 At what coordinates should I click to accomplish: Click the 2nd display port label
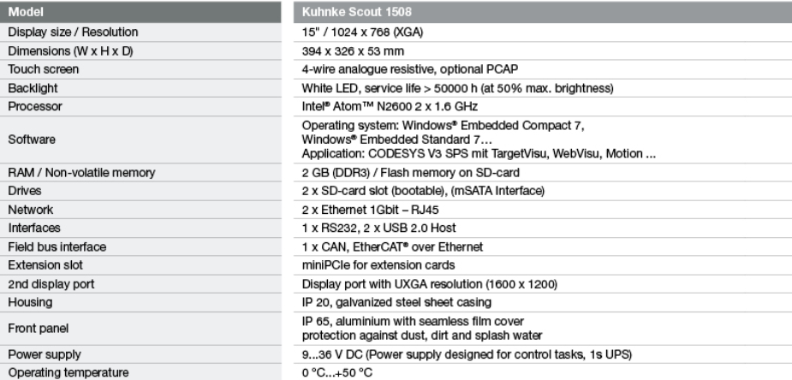51,284
